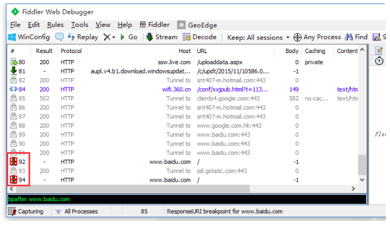This screenshot has height=225, width=390.
Task: Select session 81 download arrow icon
Action: point(13,71)
